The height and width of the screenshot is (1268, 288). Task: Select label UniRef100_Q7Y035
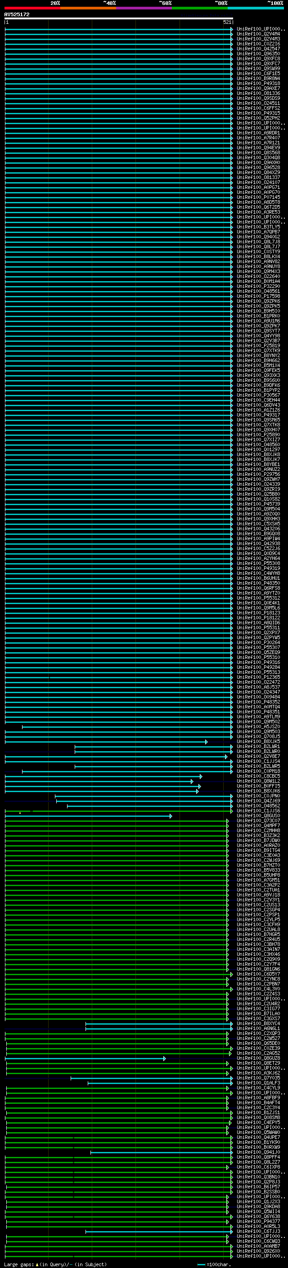coord(258,1078)
